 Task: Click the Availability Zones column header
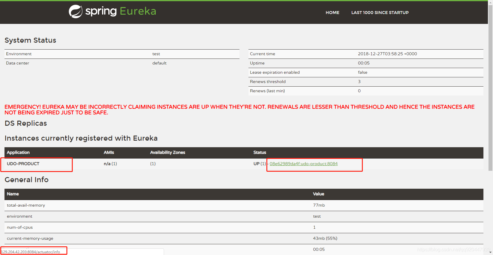click(x=168, y=152)
